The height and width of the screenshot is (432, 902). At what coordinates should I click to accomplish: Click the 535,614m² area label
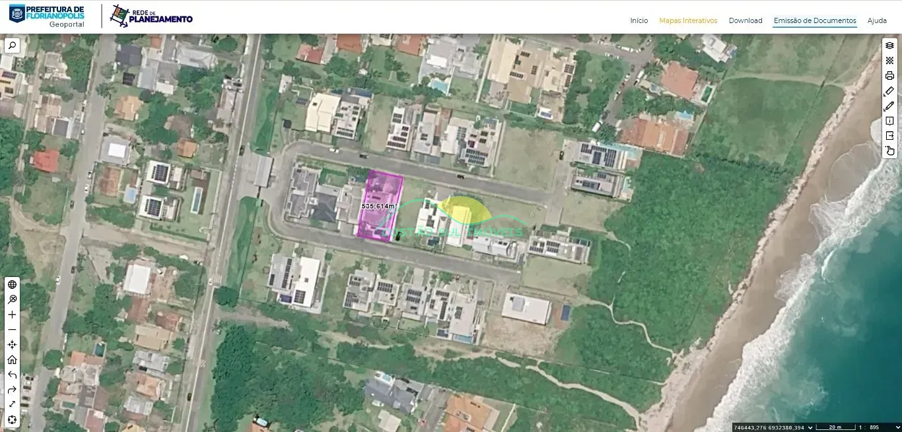pos(378,206)
